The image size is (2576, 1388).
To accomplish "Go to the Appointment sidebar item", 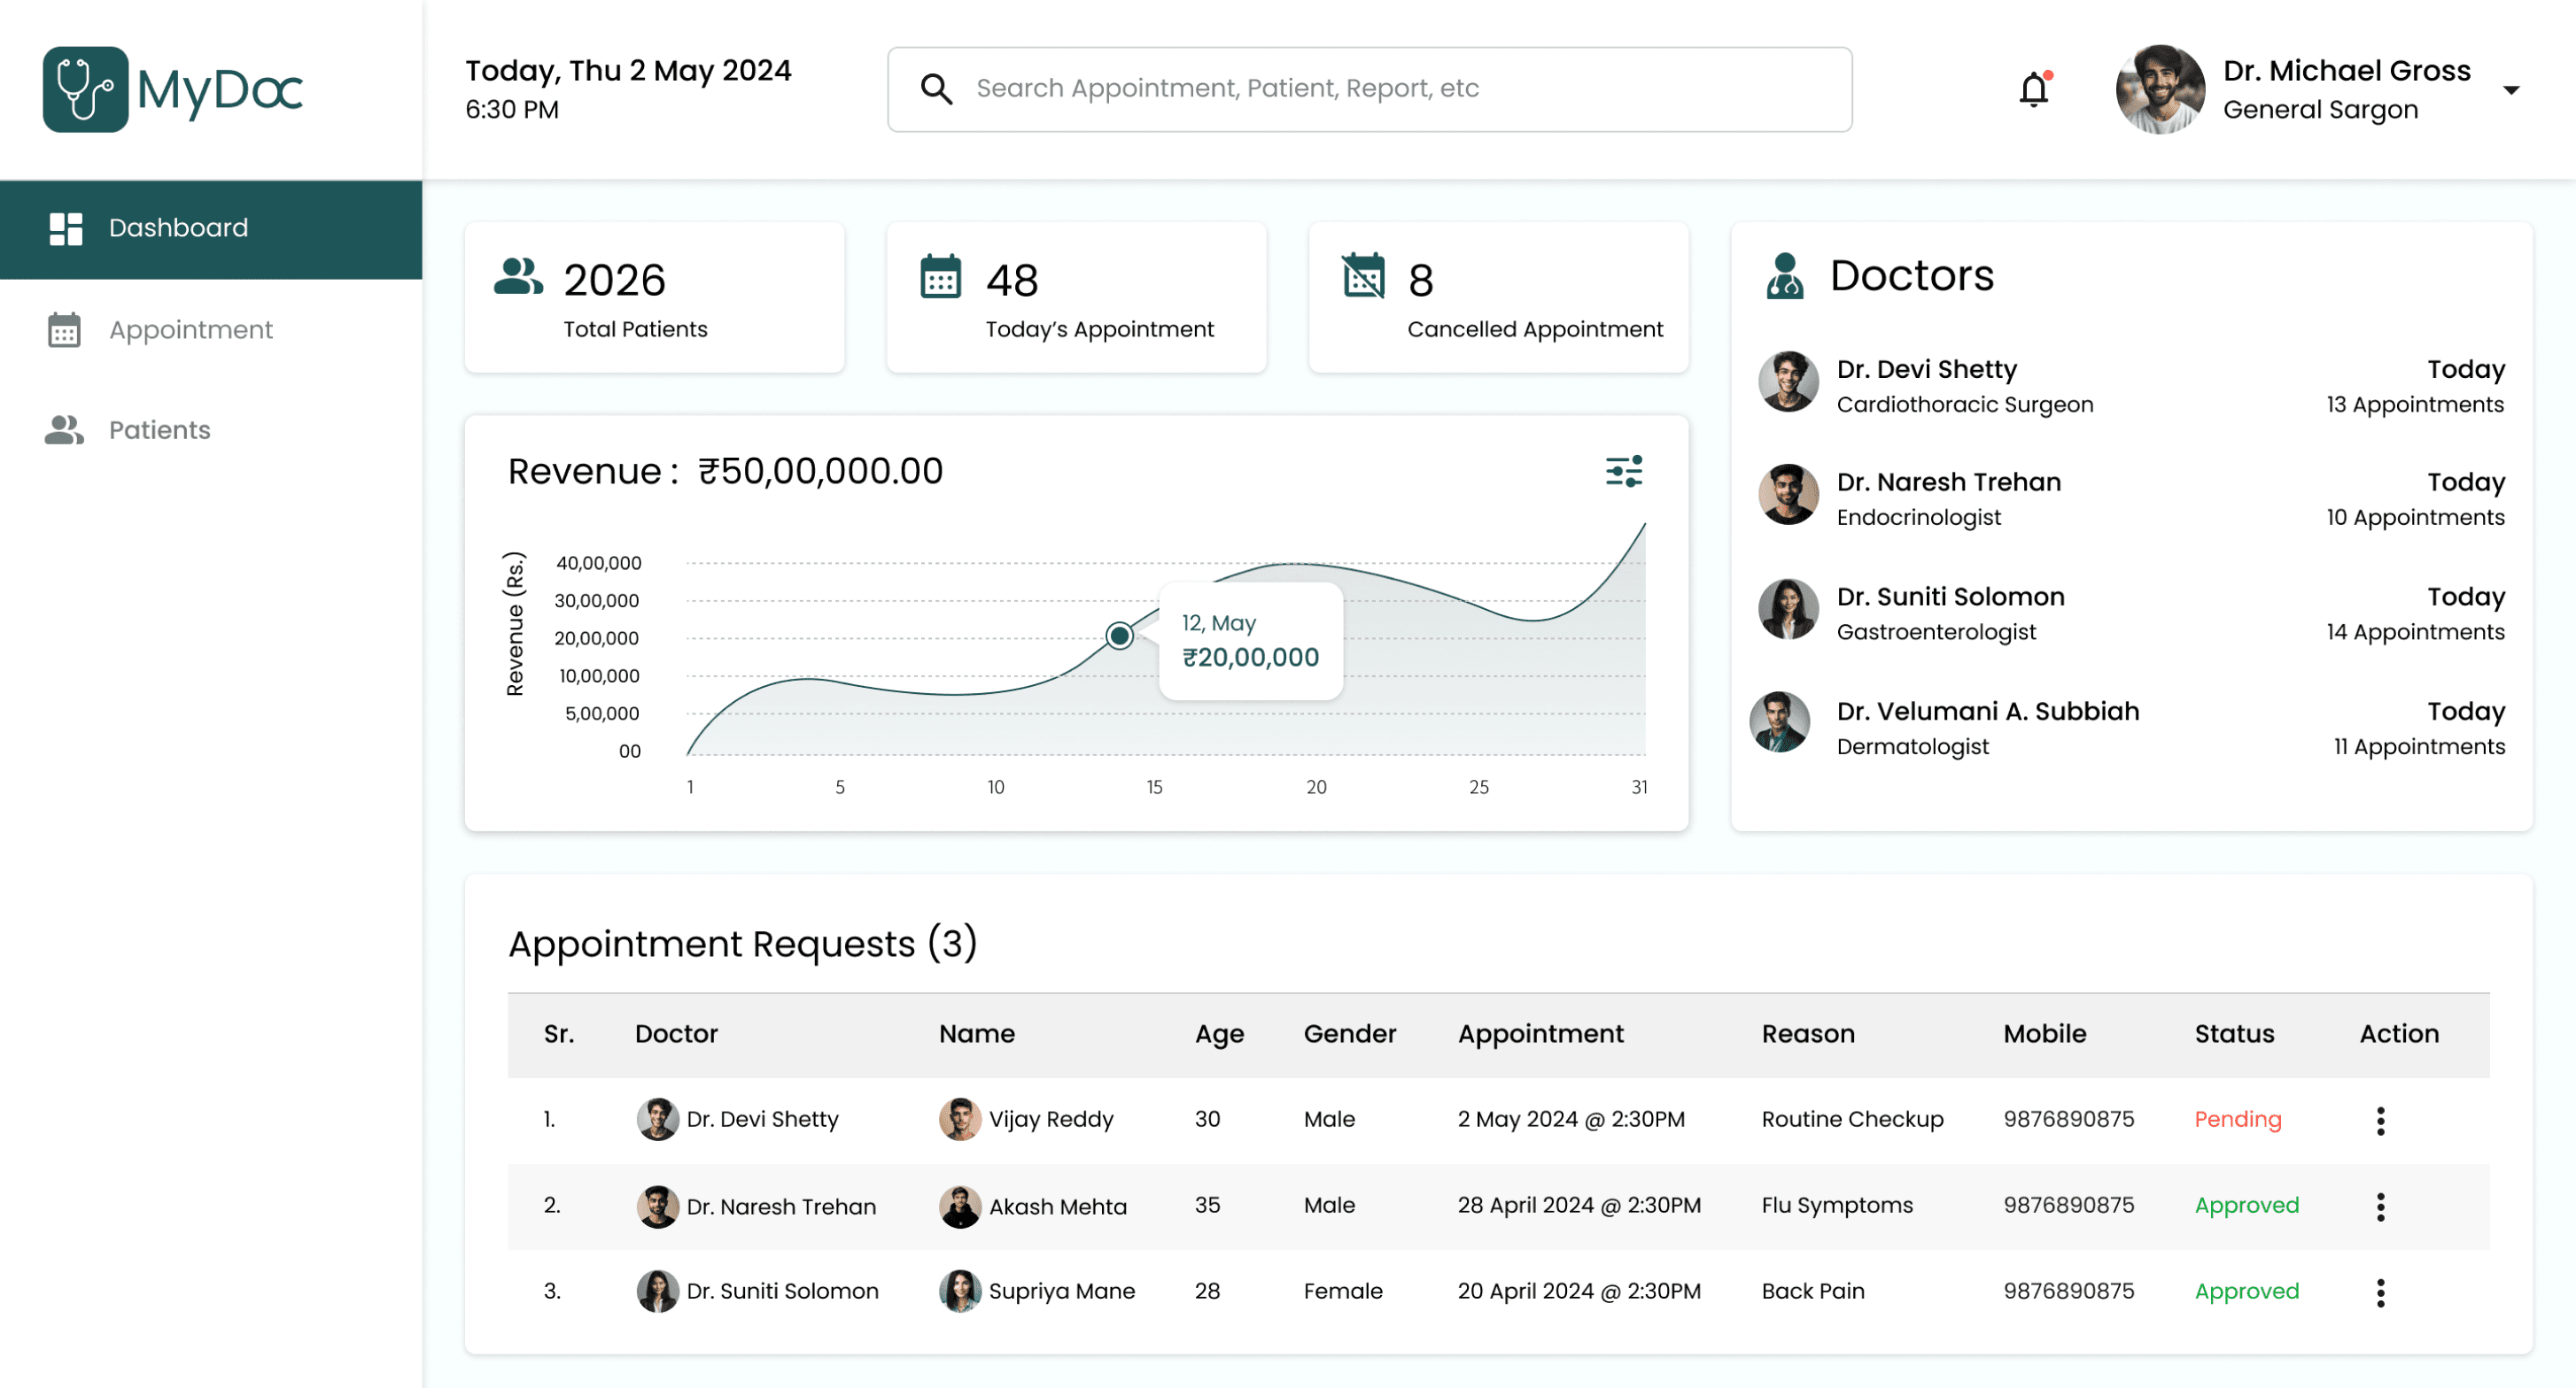I will click(x=190, y=330).
